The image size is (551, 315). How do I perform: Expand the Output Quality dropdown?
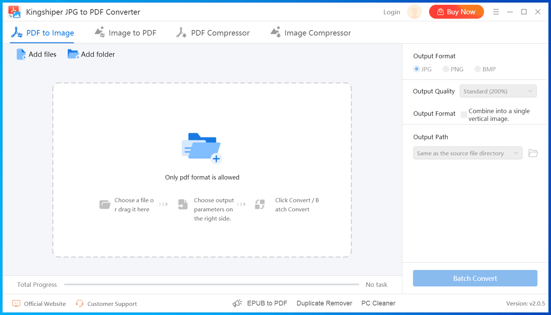click(498, 91)
